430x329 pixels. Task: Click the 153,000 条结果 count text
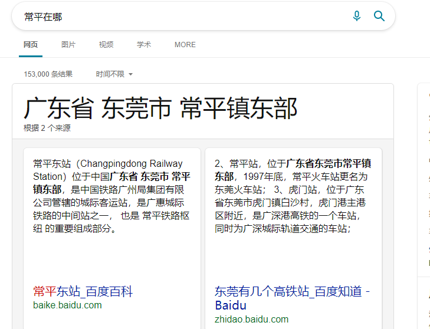click(x=48, y=74)
